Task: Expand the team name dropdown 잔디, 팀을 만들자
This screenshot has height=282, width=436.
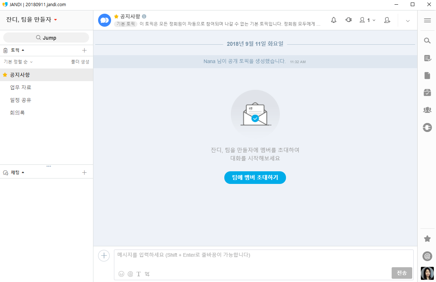Action: pos(32,20)
